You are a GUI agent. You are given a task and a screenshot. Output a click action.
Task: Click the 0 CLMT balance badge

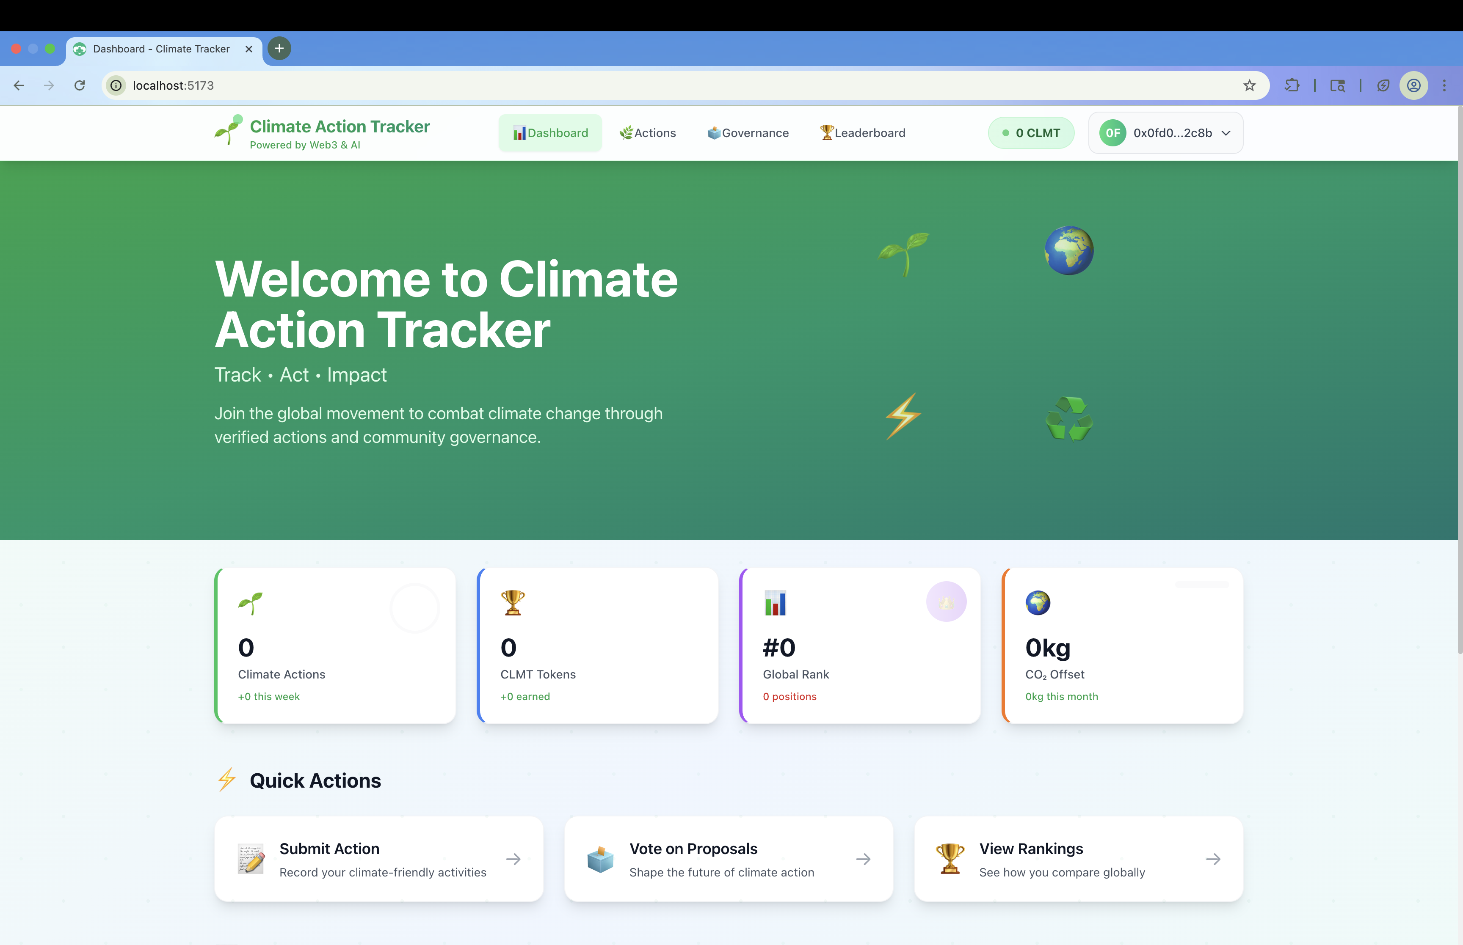pos(1031,132)
